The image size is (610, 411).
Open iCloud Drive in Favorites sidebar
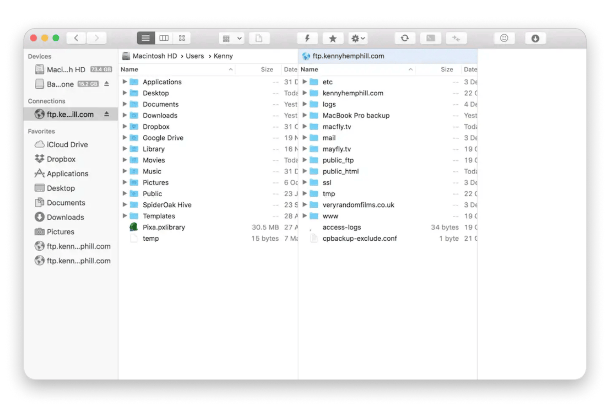(x=67, y=145)
